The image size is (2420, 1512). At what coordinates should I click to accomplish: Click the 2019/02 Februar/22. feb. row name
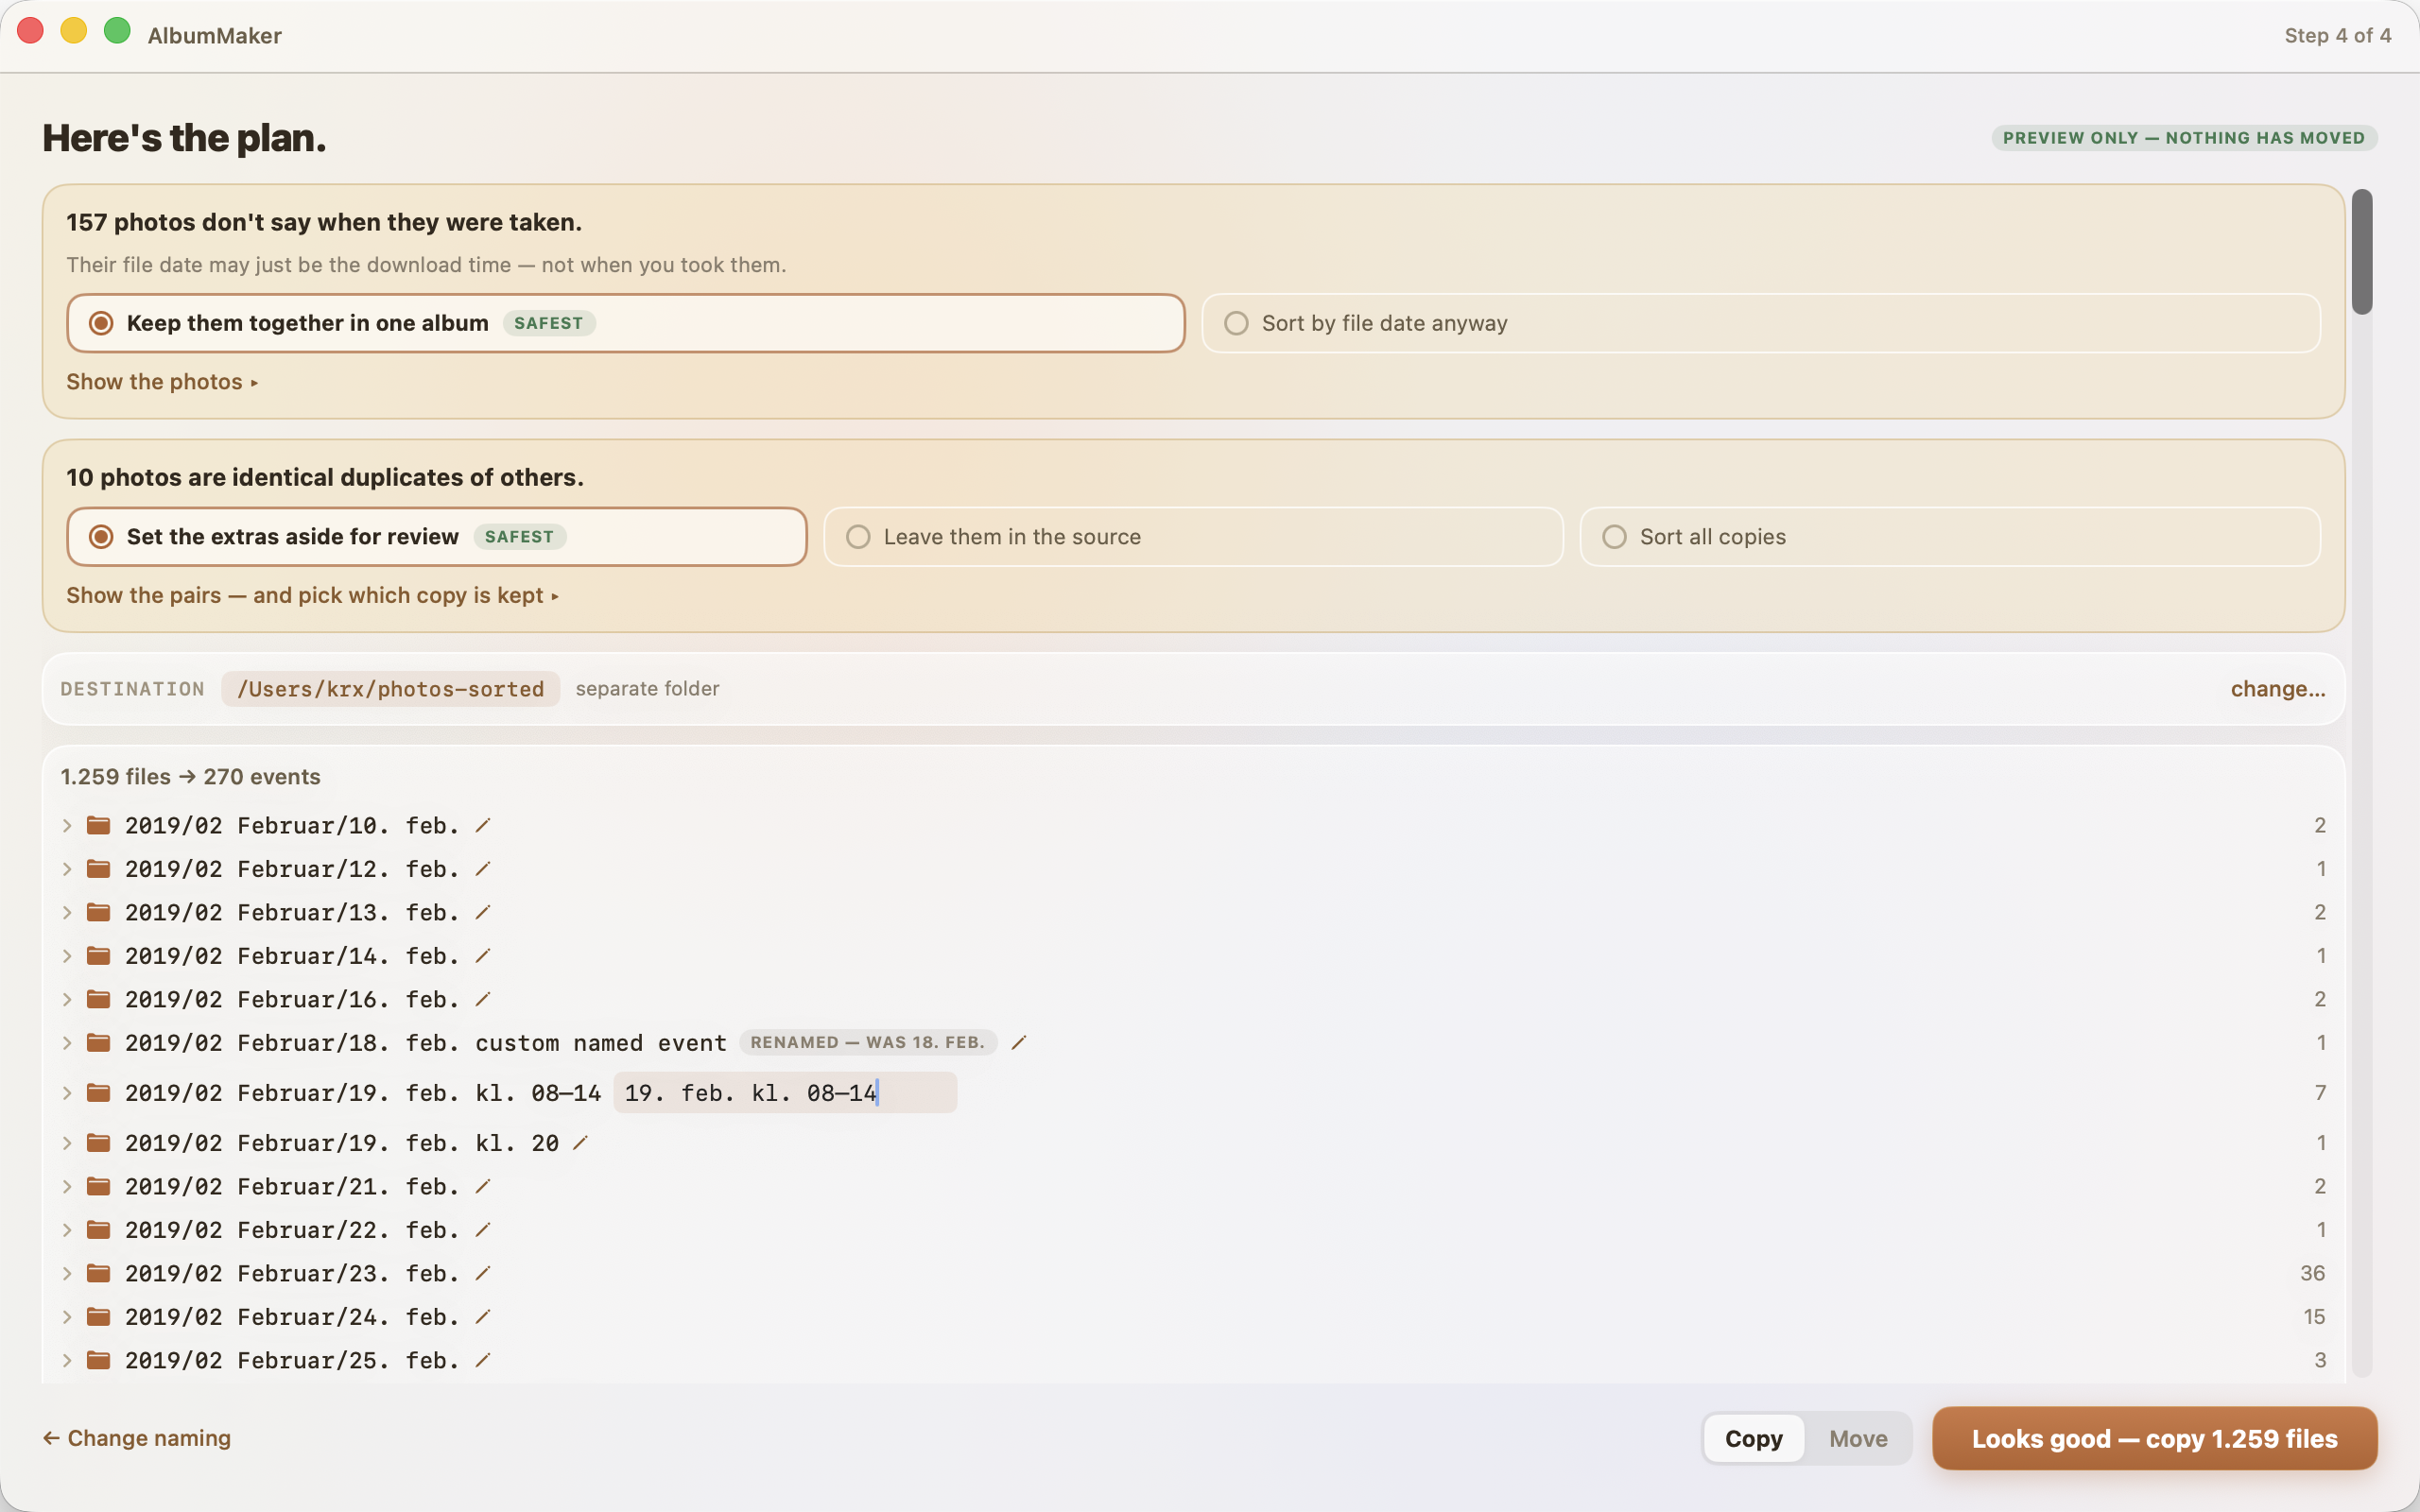[291, 1229]
